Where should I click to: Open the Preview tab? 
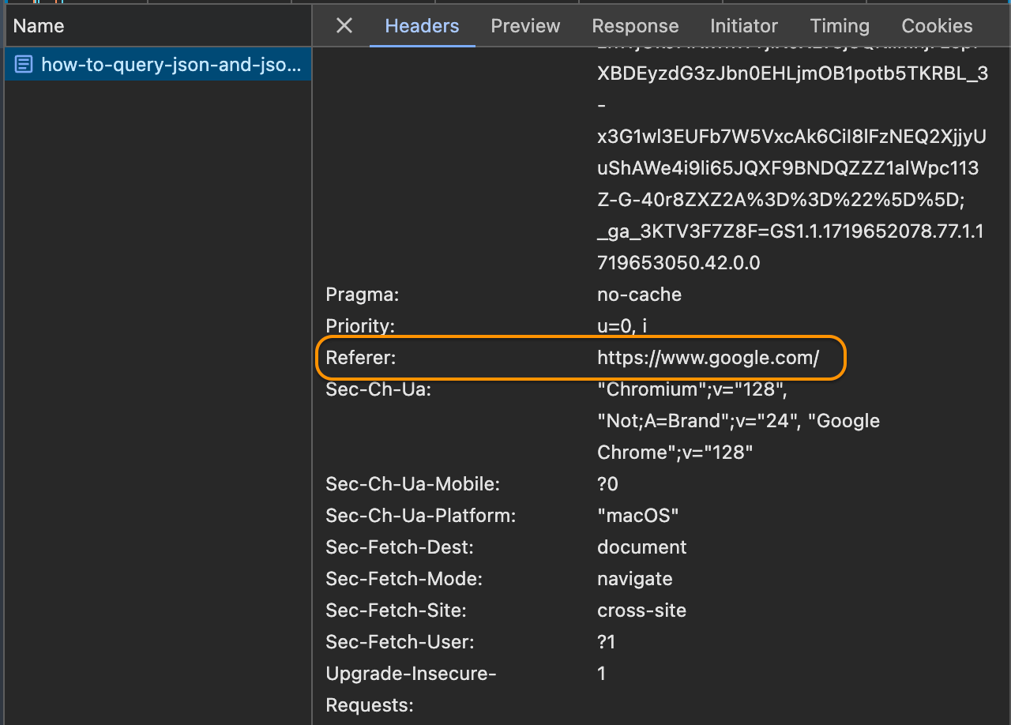click(x=525, y=26)
